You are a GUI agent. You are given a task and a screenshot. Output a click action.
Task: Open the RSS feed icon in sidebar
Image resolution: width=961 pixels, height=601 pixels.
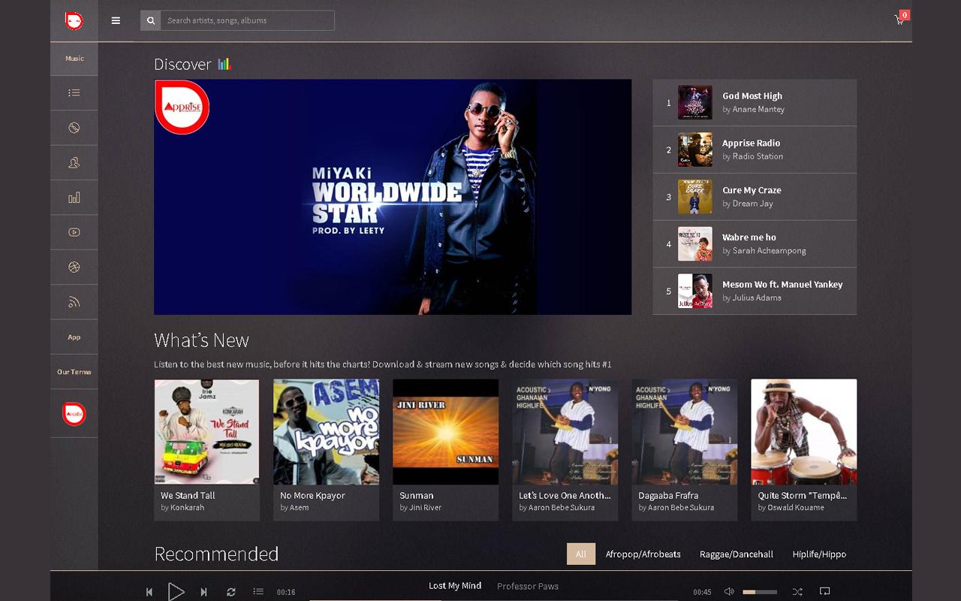click(74, 302)
